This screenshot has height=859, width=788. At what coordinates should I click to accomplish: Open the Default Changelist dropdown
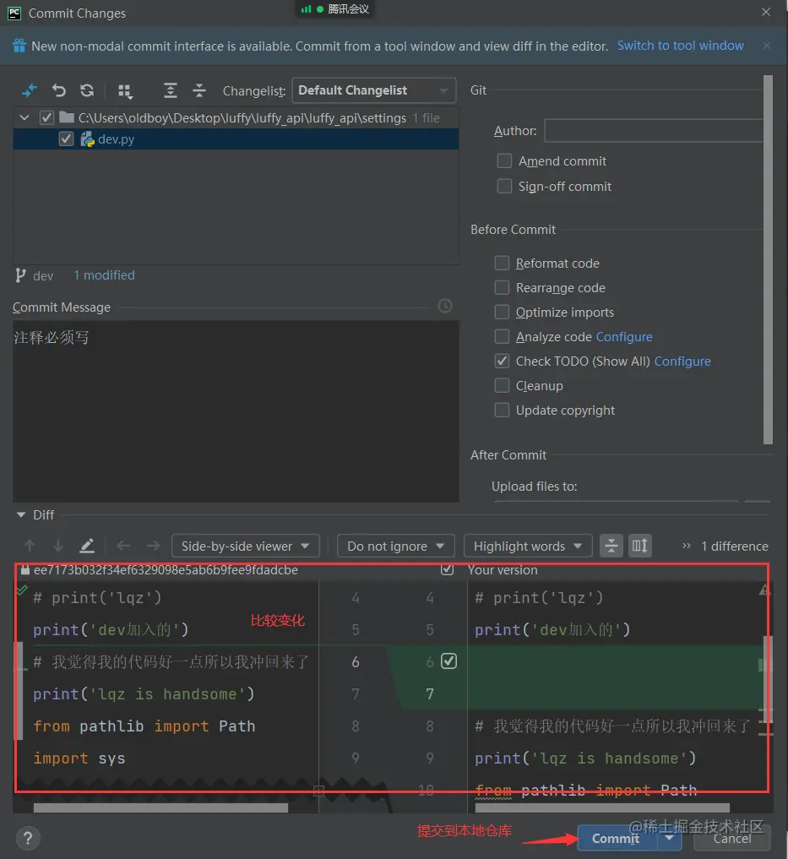coord(373,90)
